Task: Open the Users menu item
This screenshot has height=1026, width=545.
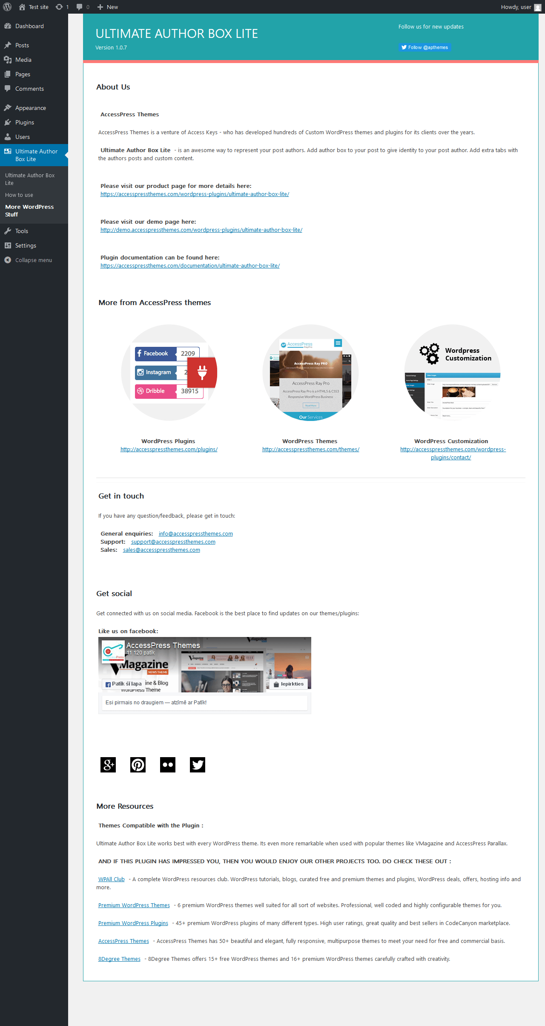Action: [x=34, y=137]
